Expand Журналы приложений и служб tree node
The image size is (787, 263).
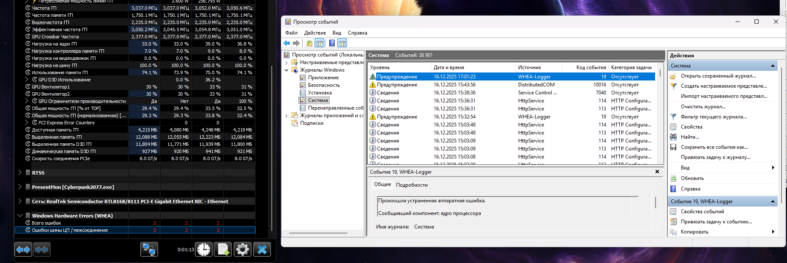pos(287,115)
